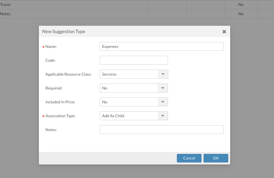274x178 pixels.
Task: Confirm with the OK button
Action: click(x=216, y=158)
